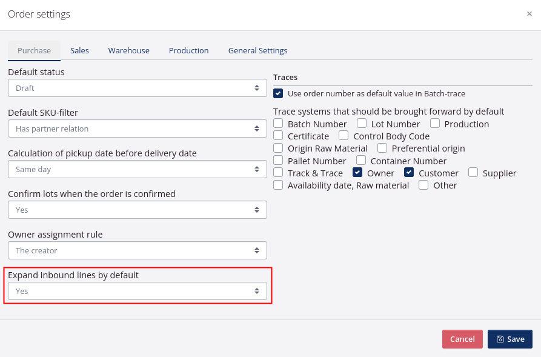Switch to the Sales tab

[79, 50]
